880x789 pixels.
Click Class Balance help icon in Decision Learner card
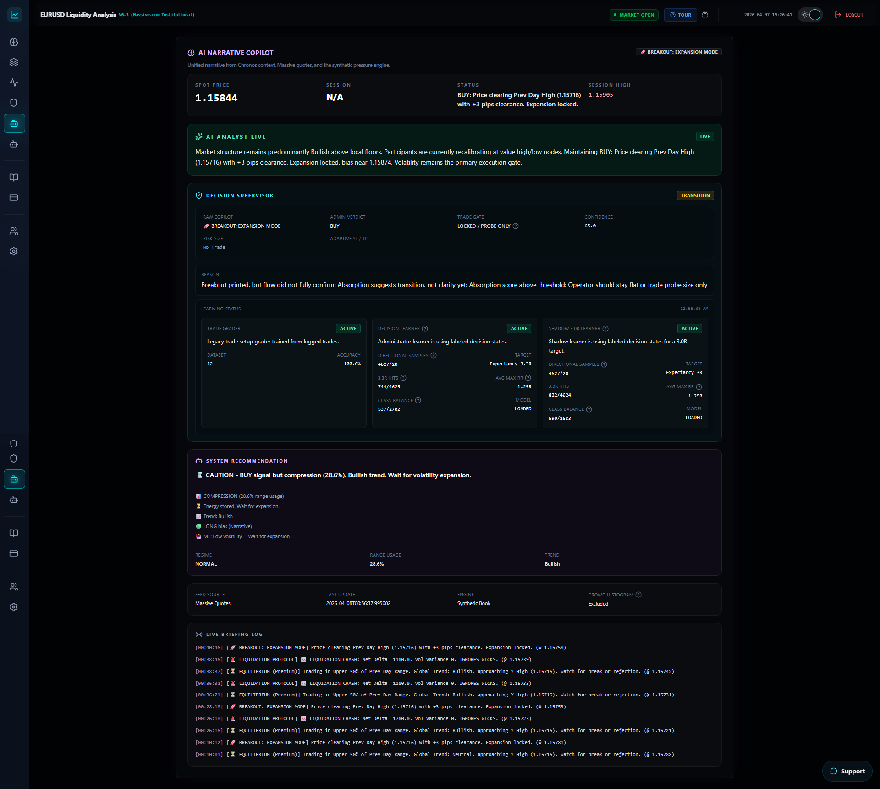click(x=418, y=401)
